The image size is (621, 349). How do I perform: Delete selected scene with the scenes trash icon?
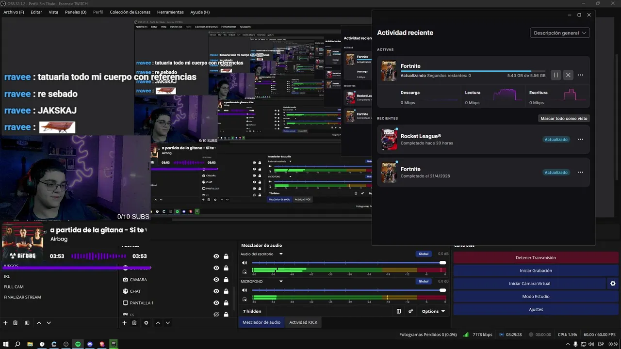(16, 323)
